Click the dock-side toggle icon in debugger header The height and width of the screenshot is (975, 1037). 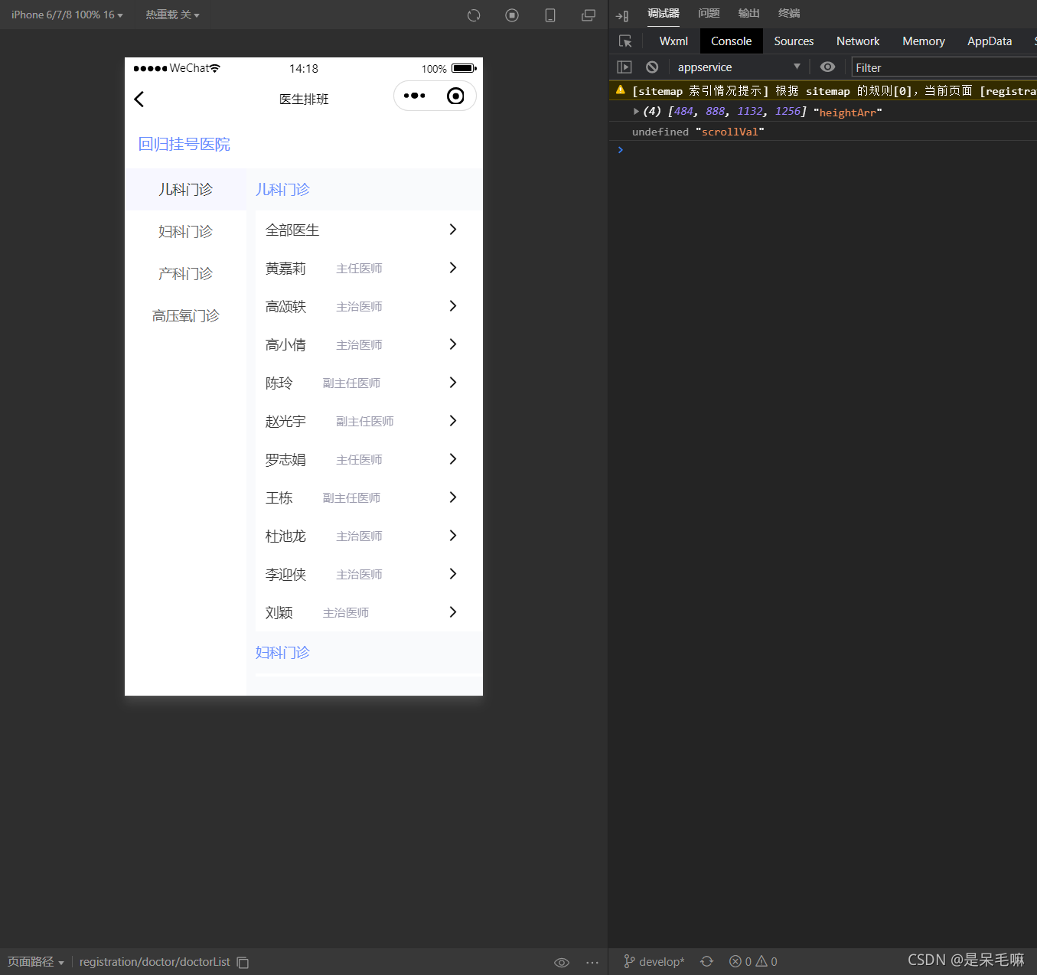point(622,15)
